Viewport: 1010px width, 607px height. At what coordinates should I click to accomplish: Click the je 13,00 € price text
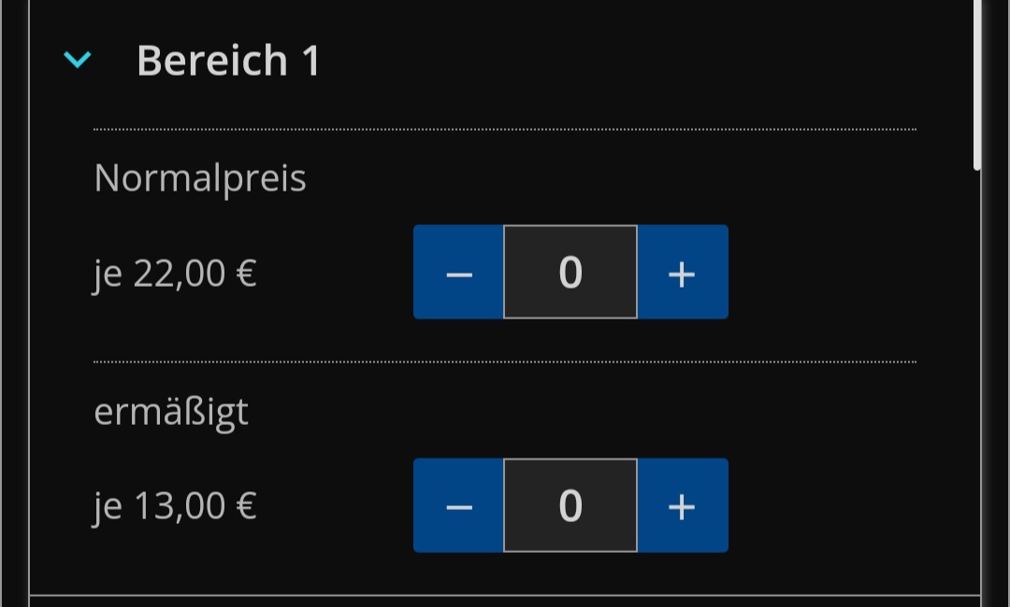[x=175, y=506]
